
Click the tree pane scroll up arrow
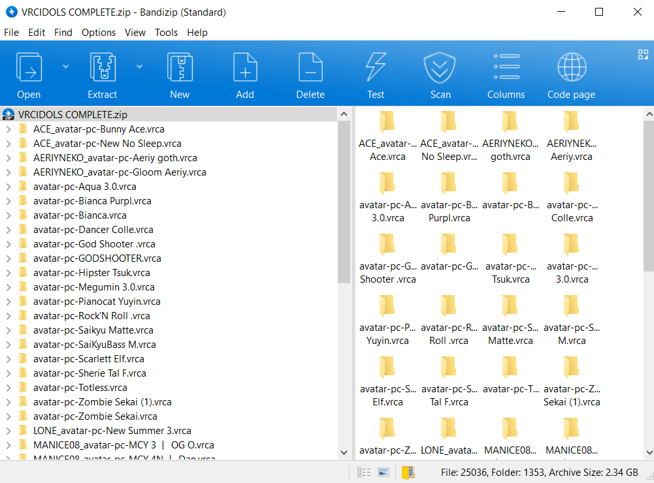(344, 114)
